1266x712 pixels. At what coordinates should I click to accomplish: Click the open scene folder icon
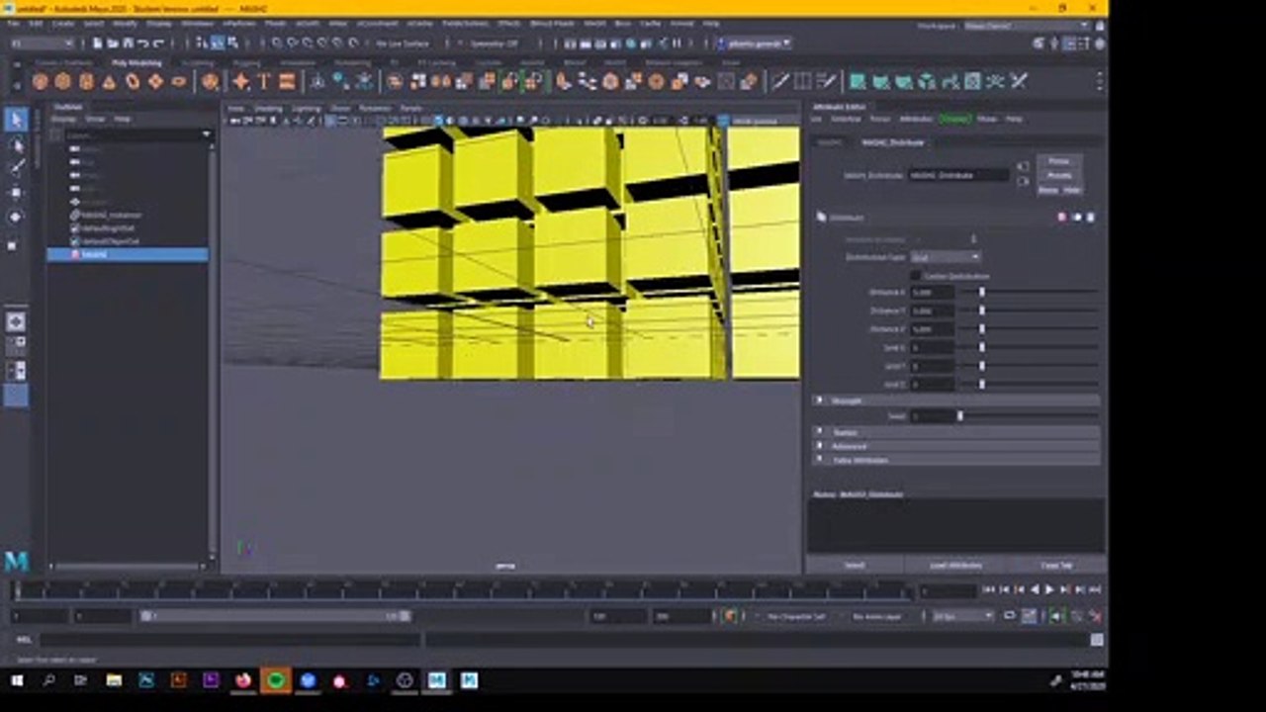pyautogui.click(x=112, y=44)
